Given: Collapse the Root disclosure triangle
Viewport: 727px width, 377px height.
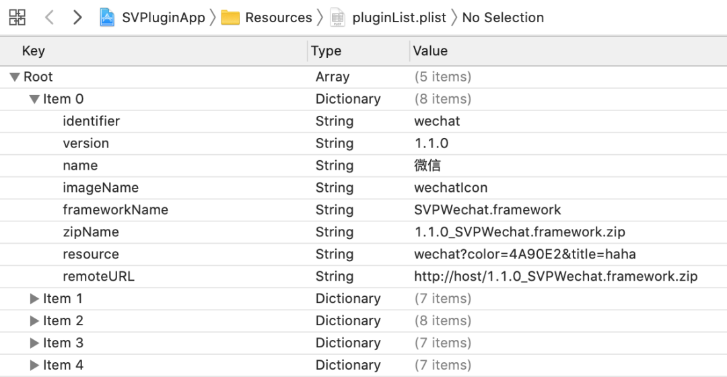Looking at the screenshot, I should pyautogui.click(x=15, y=77).
